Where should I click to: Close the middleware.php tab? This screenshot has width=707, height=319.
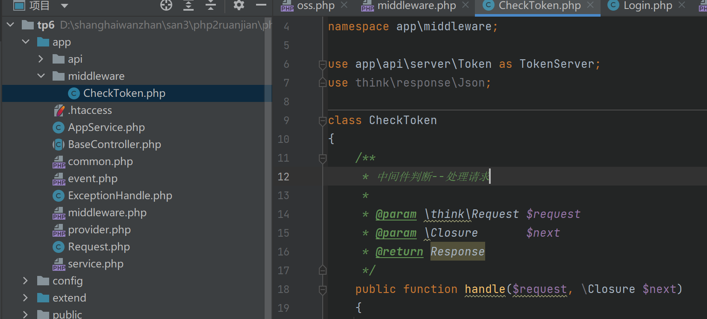point(465,5)
